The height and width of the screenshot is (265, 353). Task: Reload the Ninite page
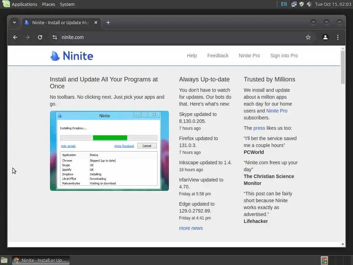coord(40,37)
